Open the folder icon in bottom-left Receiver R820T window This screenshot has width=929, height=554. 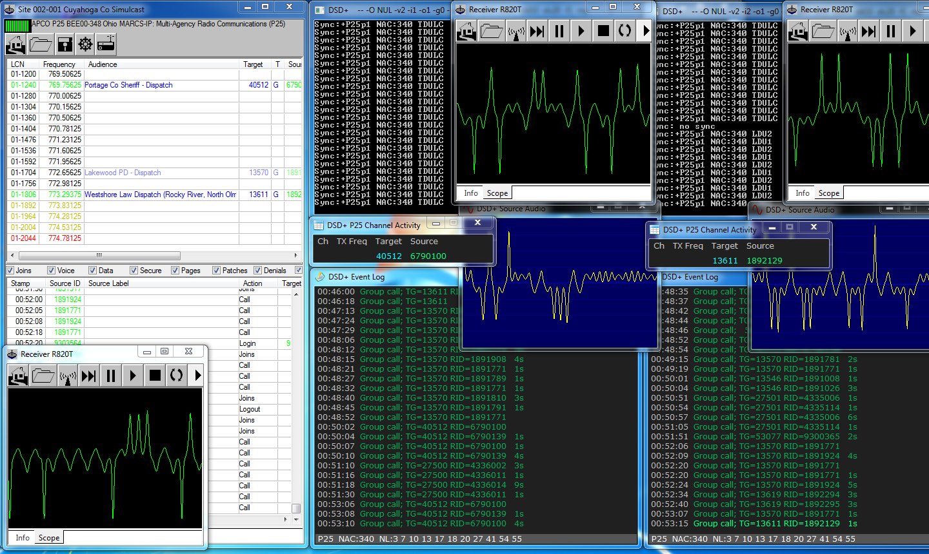pyautogui.click(x=43, y=376)
